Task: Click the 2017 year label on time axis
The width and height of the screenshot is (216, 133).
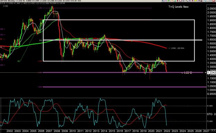Action: pos(128,131)
